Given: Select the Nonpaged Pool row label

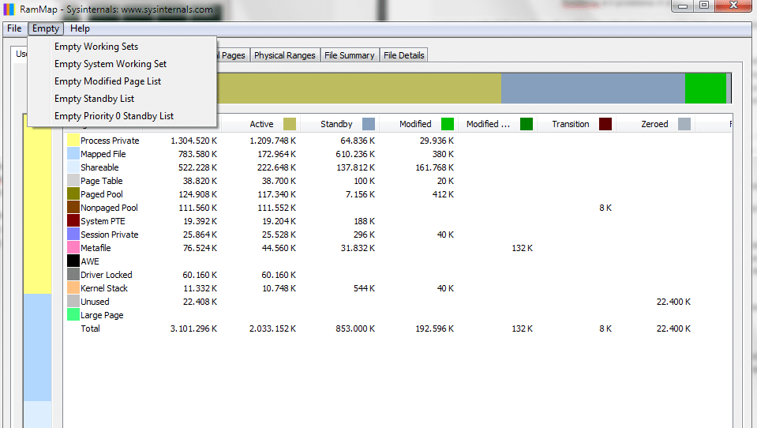Looking at the screenshot, I should click(109, 208).
